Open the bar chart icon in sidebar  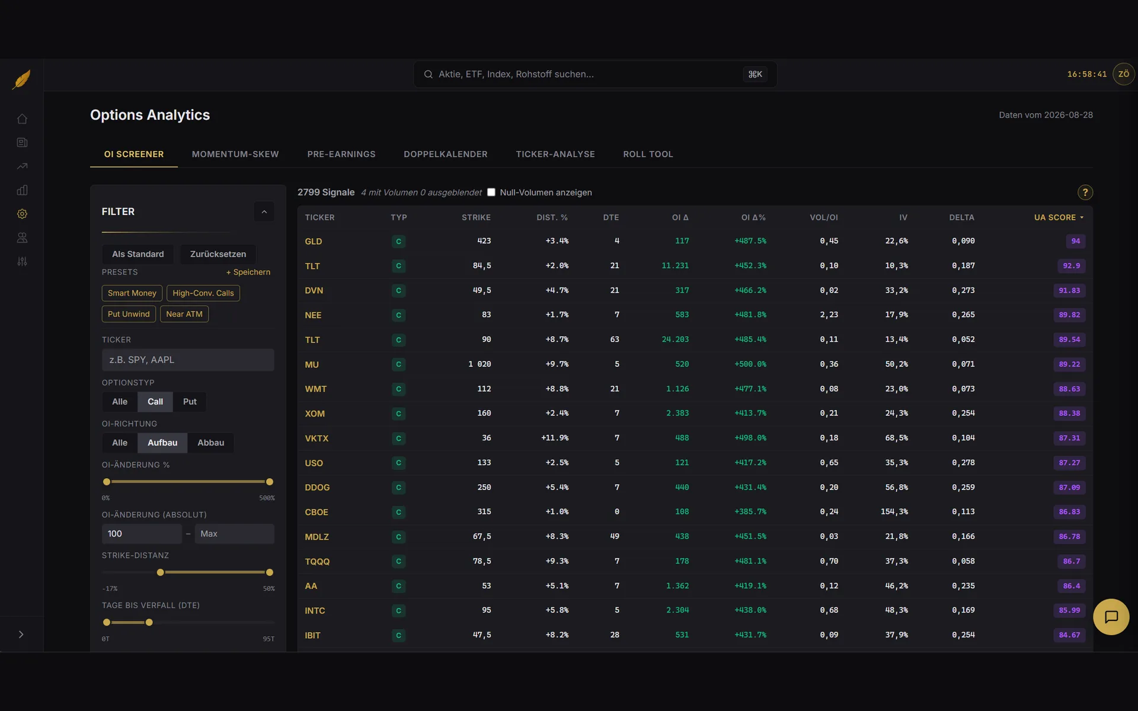(22, 190)
